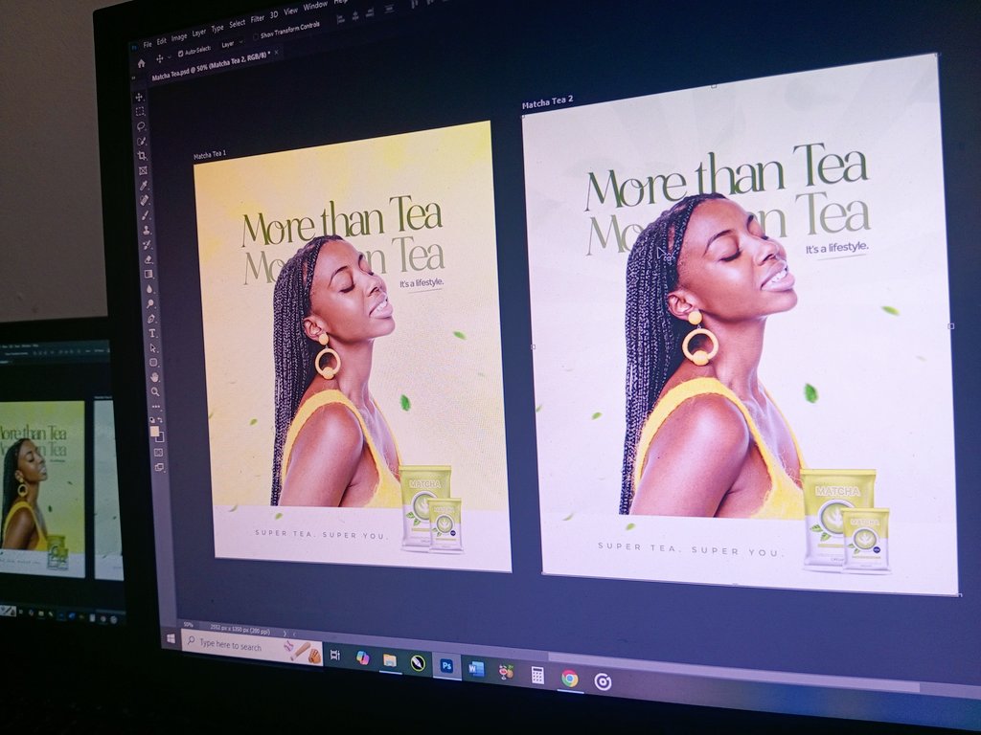Select the Pen tool

[151, 319]
